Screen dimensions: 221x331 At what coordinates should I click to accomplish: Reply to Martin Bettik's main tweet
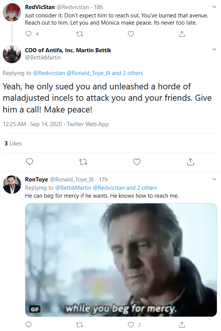[x=29, y=162]
